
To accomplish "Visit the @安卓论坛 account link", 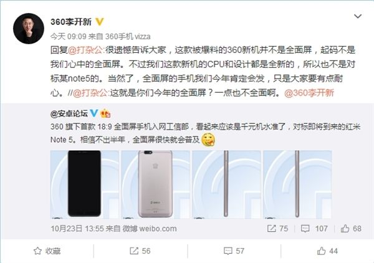I will click(69, 113).
